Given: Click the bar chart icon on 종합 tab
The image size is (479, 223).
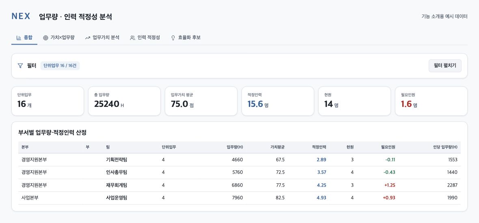Looking at the screenshot, I should point(19,38).
